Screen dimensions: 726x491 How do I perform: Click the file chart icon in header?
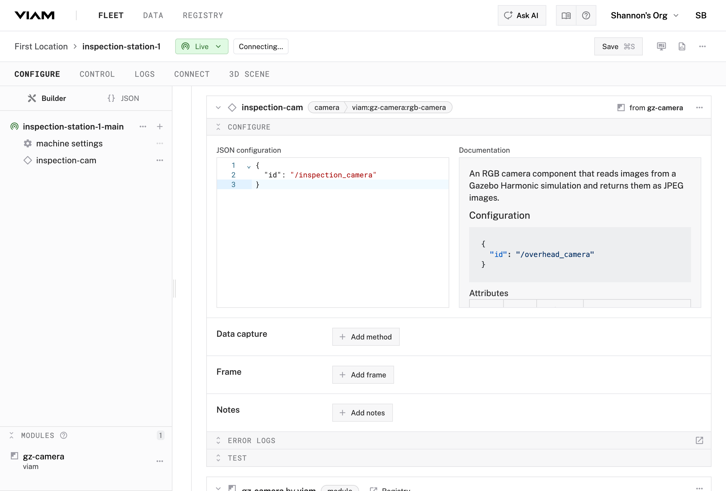click(682, 46)
